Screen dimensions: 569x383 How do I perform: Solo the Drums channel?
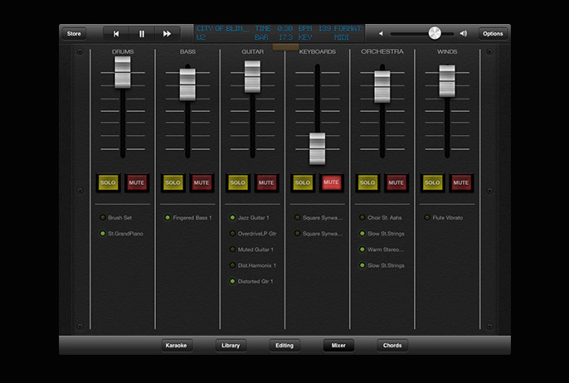pyautogui.click(x=108, y=182)
